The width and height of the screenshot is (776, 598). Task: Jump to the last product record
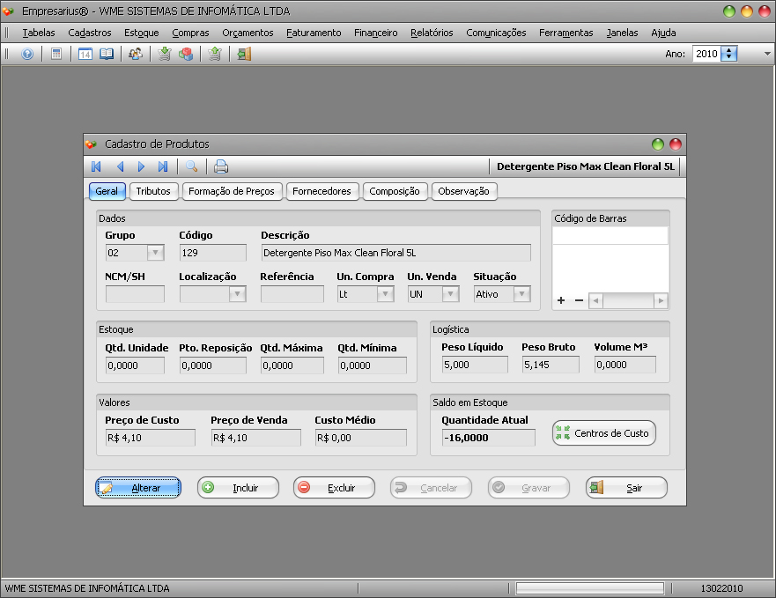[x=163, y=166]
